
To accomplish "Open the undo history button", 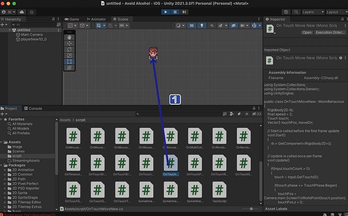I will coord(286,12).
